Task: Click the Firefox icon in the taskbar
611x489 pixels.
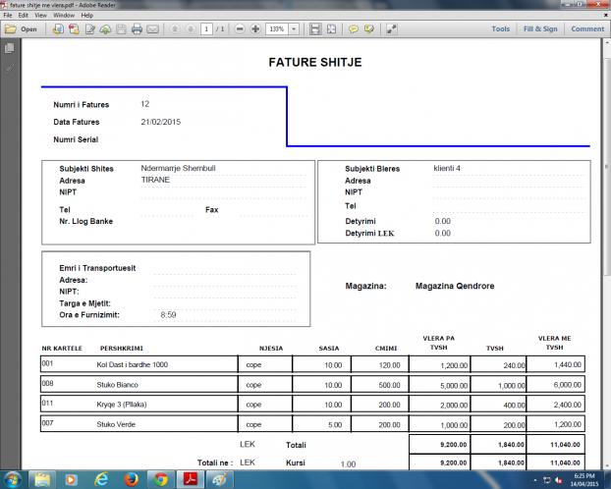Action: tap(131, 479)
